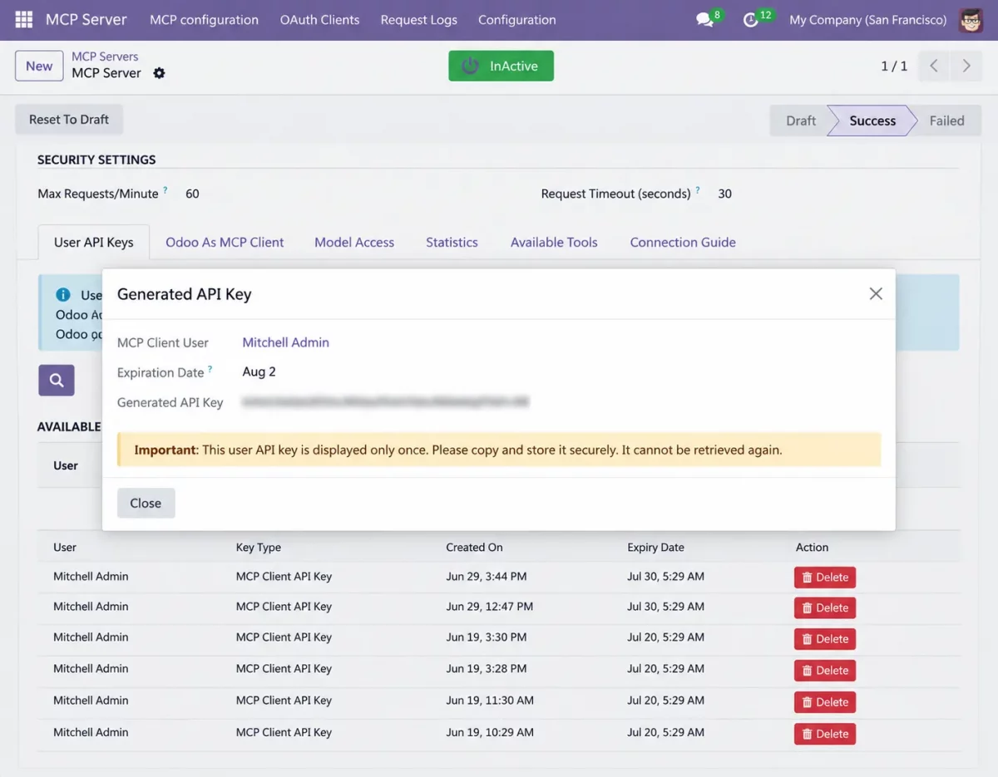The width and height of the screenshot is (998, 777).
Task: Click the Action column header
Action: tap(812, 548)
